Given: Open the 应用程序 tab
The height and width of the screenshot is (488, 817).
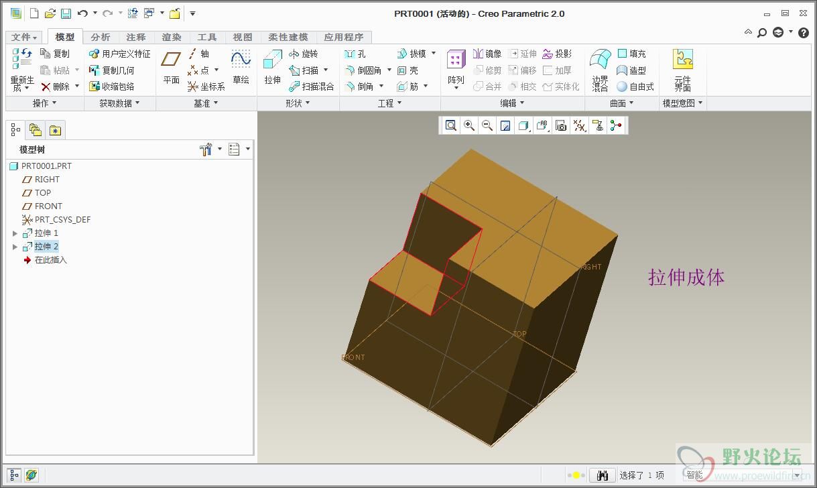Looking at the screenshot, I should click(344, 38).
